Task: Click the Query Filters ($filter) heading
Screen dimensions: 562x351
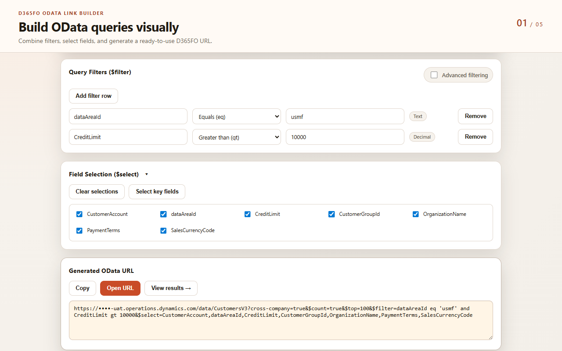Action: [100, 72]
